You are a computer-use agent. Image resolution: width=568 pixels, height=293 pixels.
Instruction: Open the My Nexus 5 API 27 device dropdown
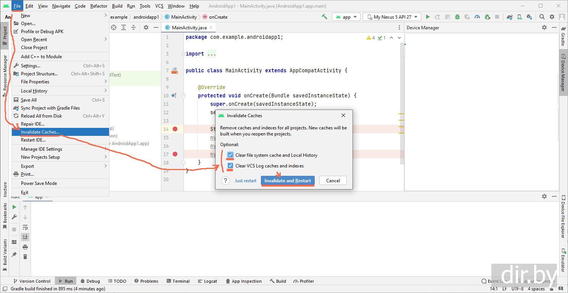pos(392,17)
